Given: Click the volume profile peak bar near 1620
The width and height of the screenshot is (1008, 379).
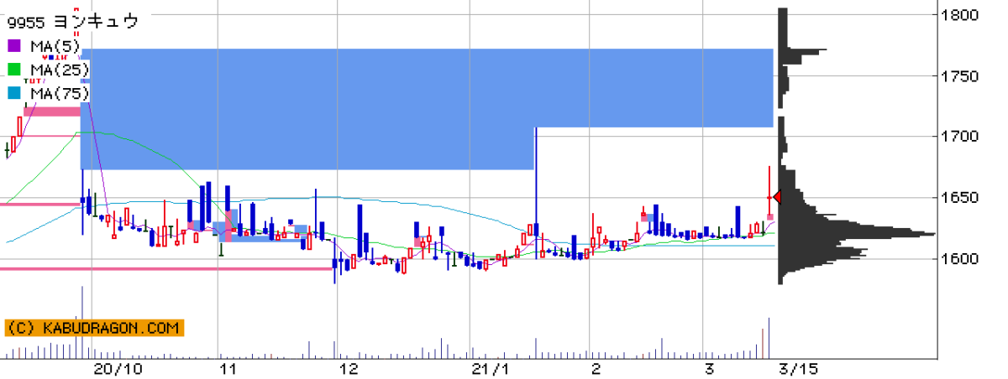Looking at the screenshot, I should click(x=857, y=234).
